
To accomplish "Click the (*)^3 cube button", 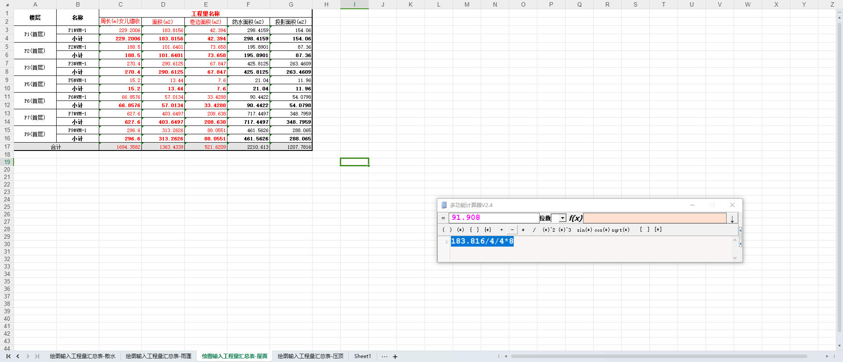I will 565,230.
